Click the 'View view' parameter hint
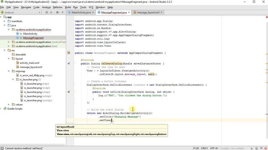 point(63,130)
